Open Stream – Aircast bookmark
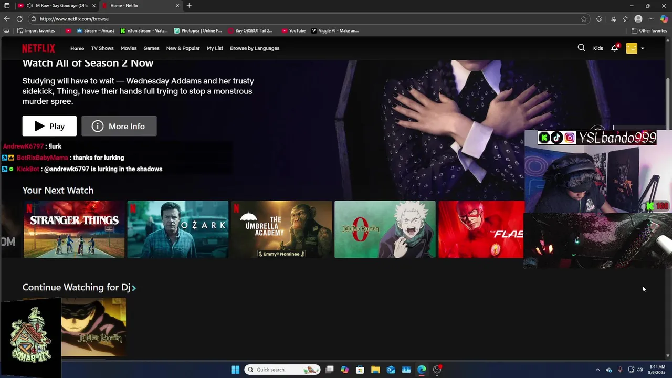Viewport: 672px width, 378px height. coord(95,30)
